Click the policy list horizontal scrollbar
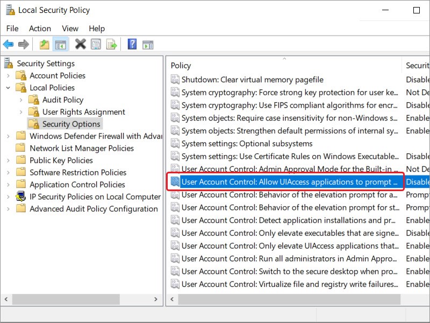 coord(285,299)
